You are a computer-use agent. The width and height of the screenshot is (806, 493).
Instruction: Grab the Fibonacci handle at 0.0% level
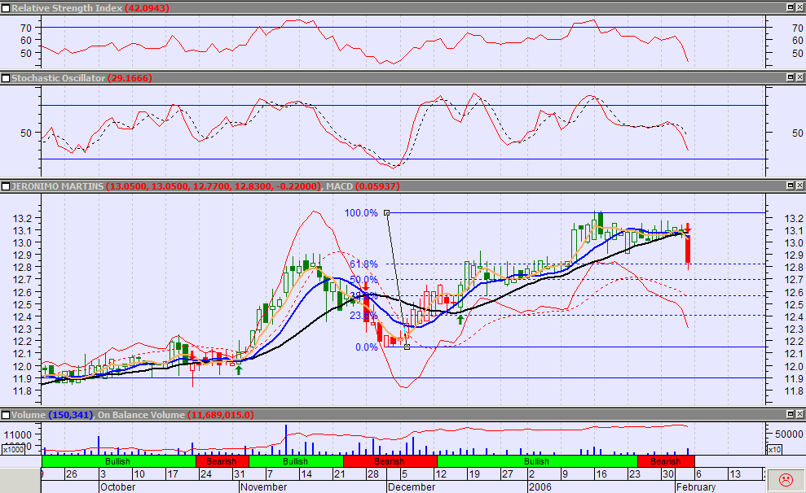point(407,347)
